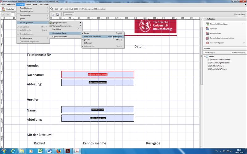Select Am Raster ausrichten menu entry
Image resolution: width=247 pixels, height=154 pixels.
pyautogui.click(x=92, y=36)
